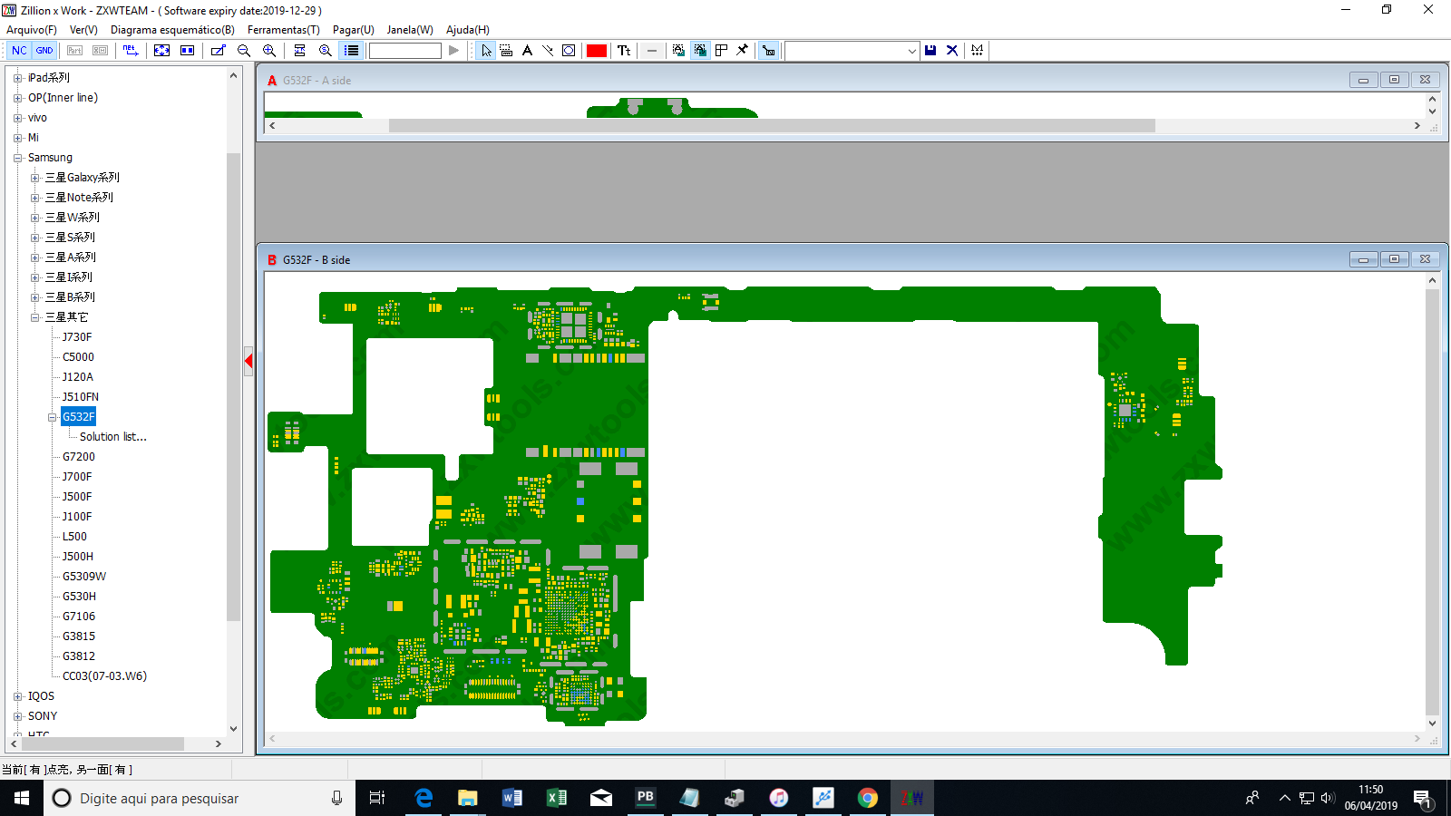Select G5309W in the model tree

click(84, 577)
